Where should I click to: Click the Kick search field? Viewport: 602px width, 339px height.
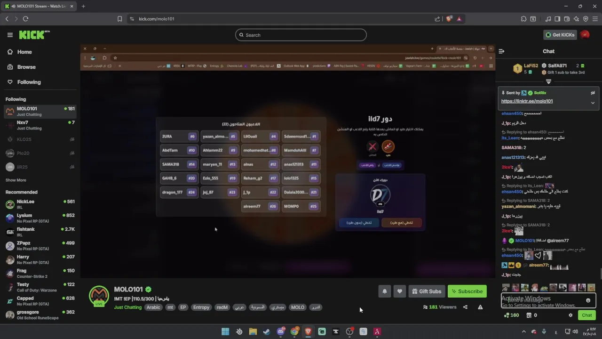point(301,35)
